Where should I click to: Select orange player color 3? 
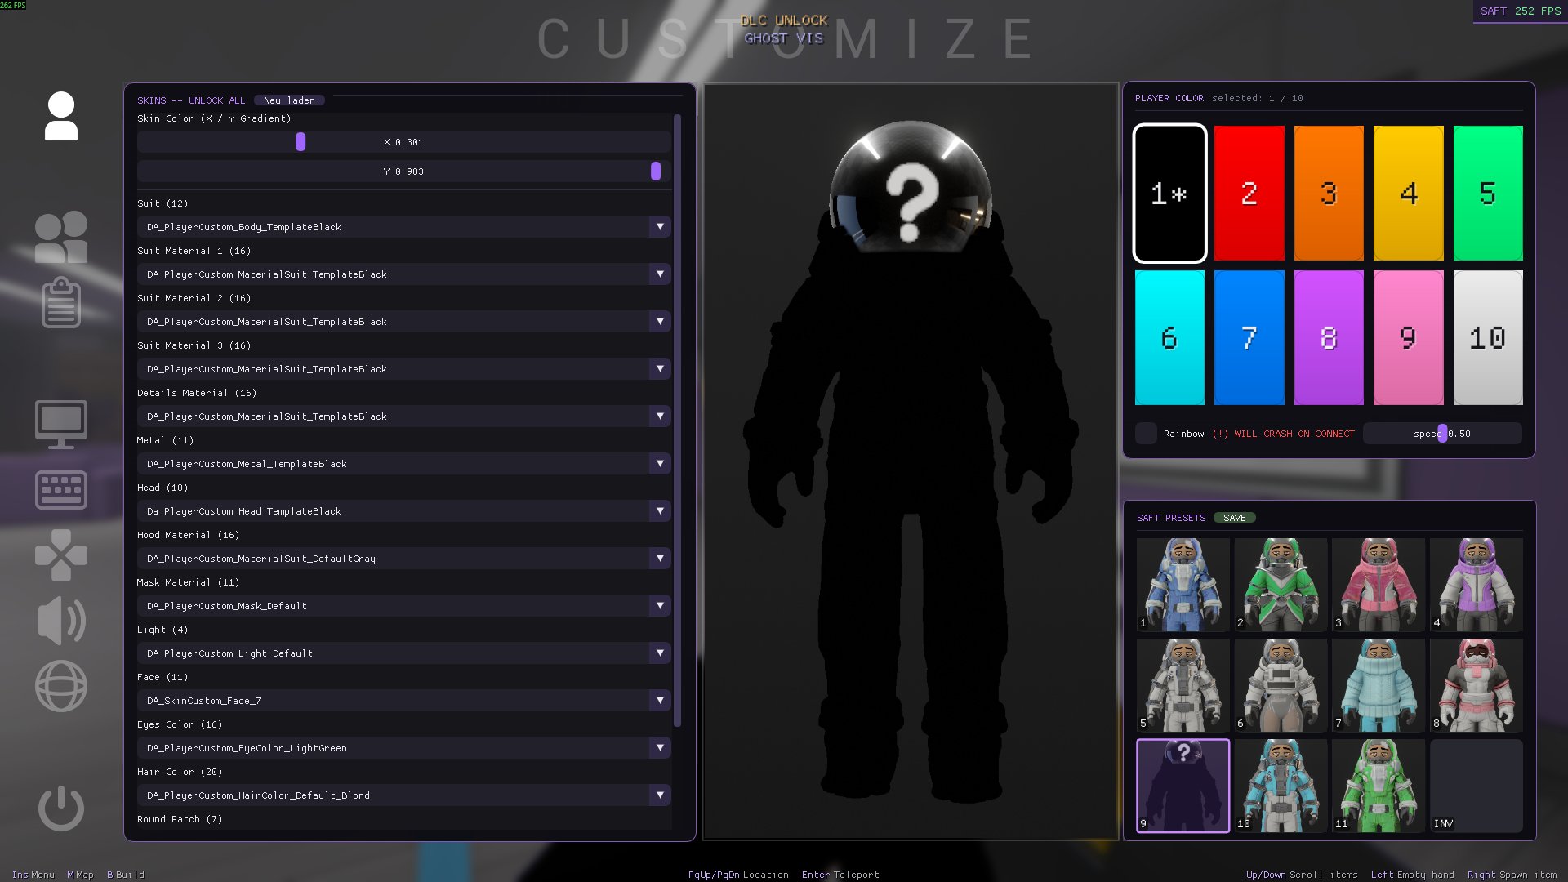(1329, 194)
